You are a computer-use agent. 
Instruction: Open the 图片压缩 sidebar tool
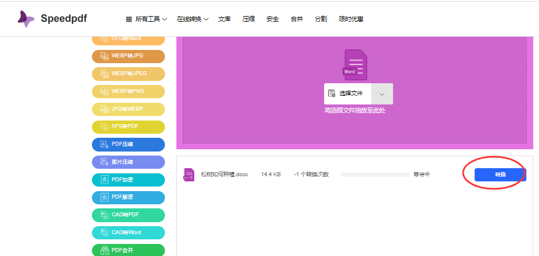[128, 162]
